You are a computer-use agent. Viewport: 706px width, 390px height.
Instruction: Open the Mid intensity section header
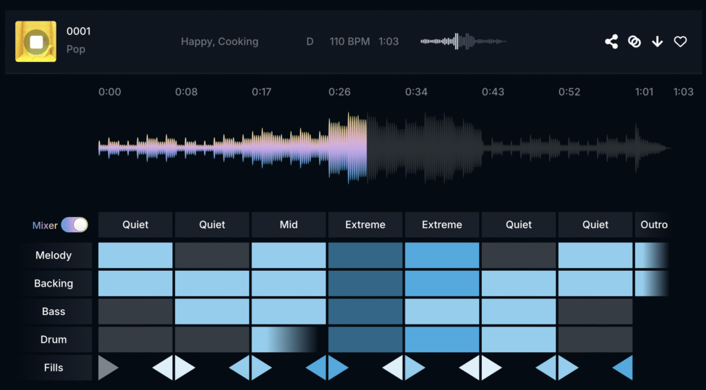pyautogui.click(x=288, y=225)
